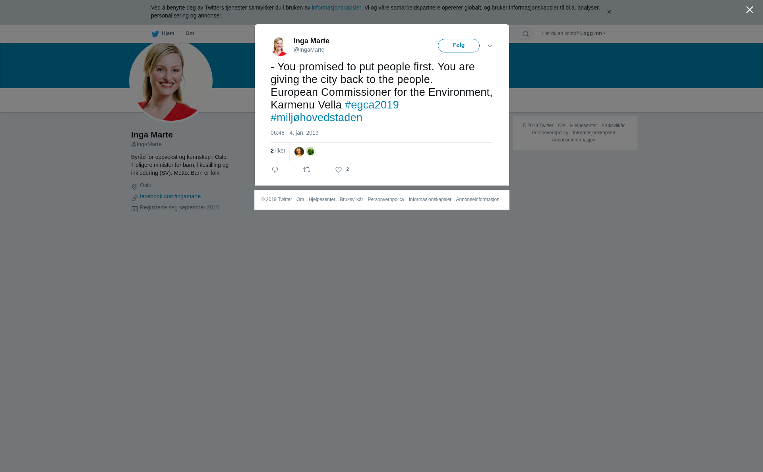This screenshot has height=472, width=763.
Task: Click the Følg follow button
Action: click(459, 46)
